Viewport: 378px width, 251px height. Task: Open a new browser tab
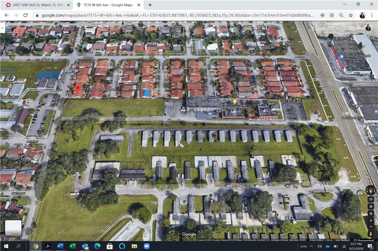(150, 5)
